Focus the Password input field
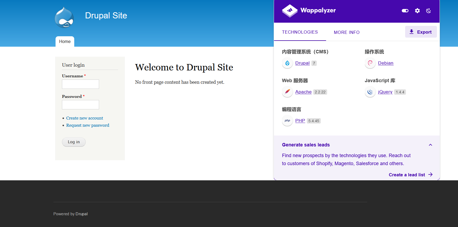Screen dimensions: 458x227 tap(80, 105)
